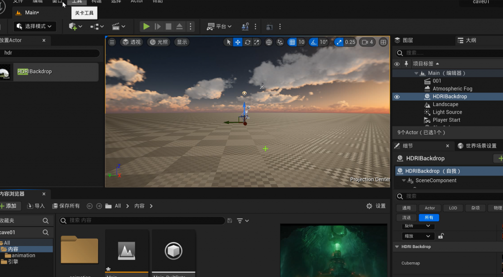Screen dimensions: 503x277
Task: Open the 光照 lit view mode menu
Action: 159,42
